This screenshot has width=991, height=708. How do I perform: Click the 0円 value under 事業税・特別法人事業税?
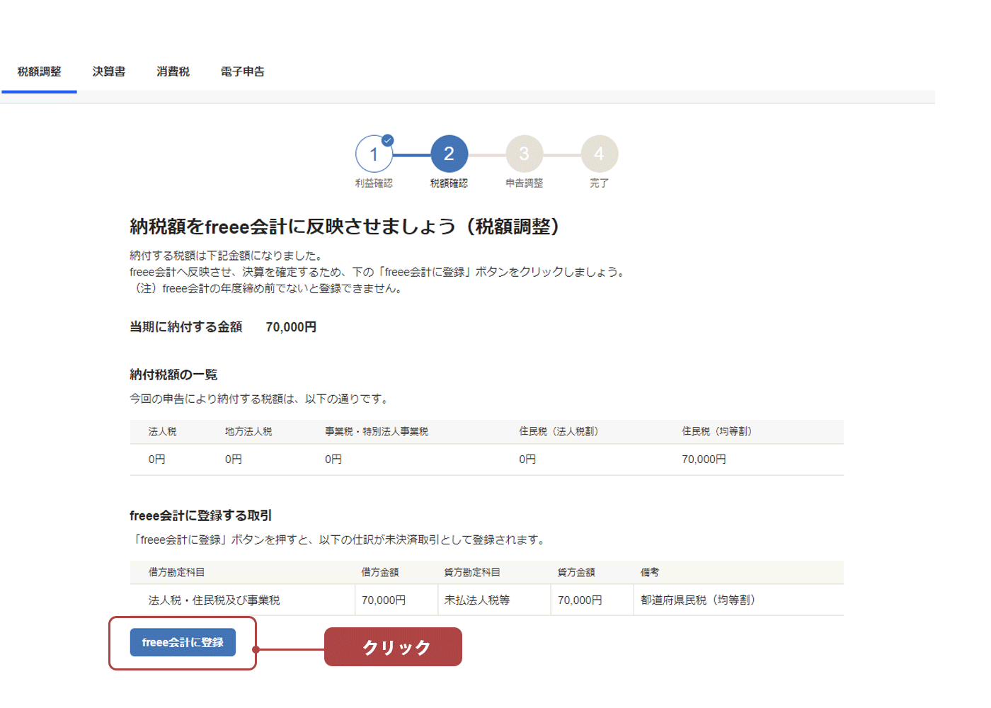coord(333,459)
